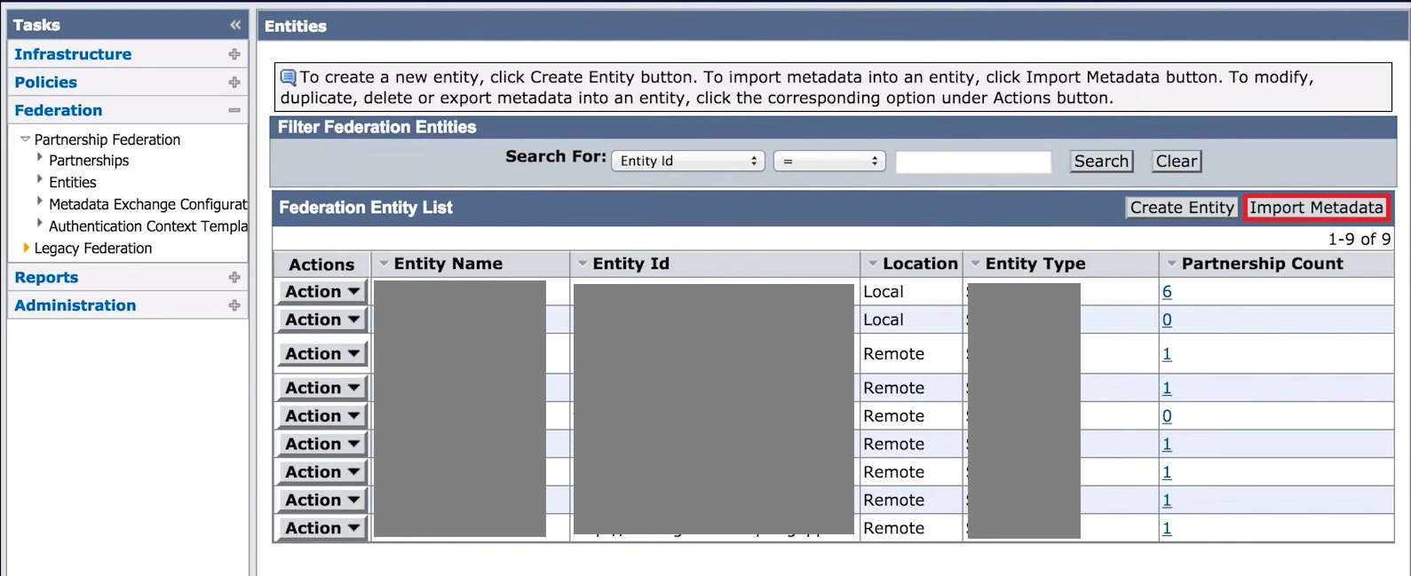1411x576 pixels.
Task: Open partnership count link 6
Action: tap(1167, 292)
